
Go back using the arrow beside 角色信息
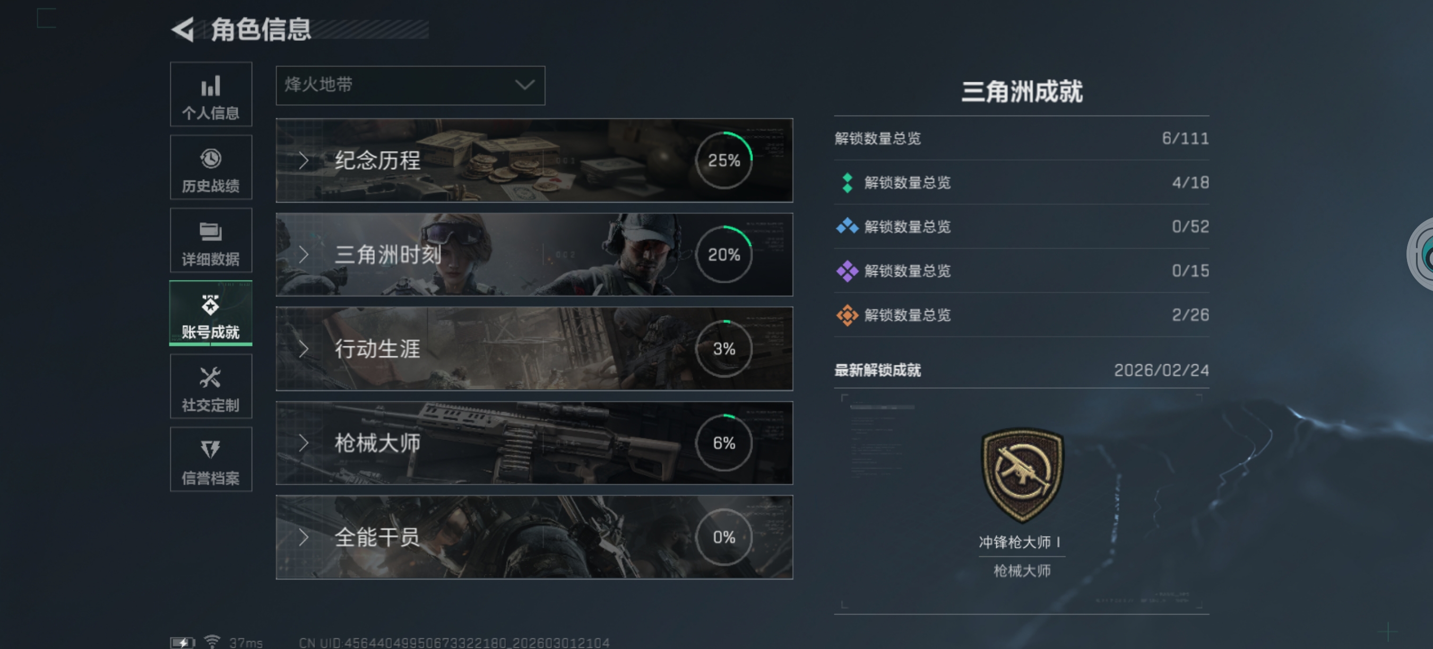183,30
